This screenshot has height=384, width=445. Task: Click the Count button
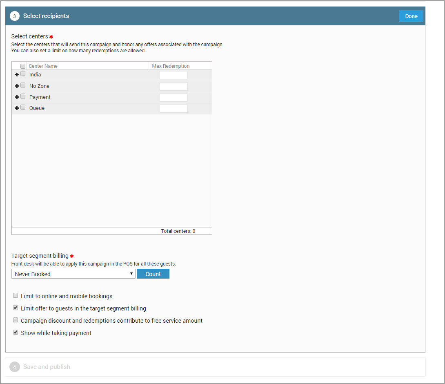pos(153,274)
